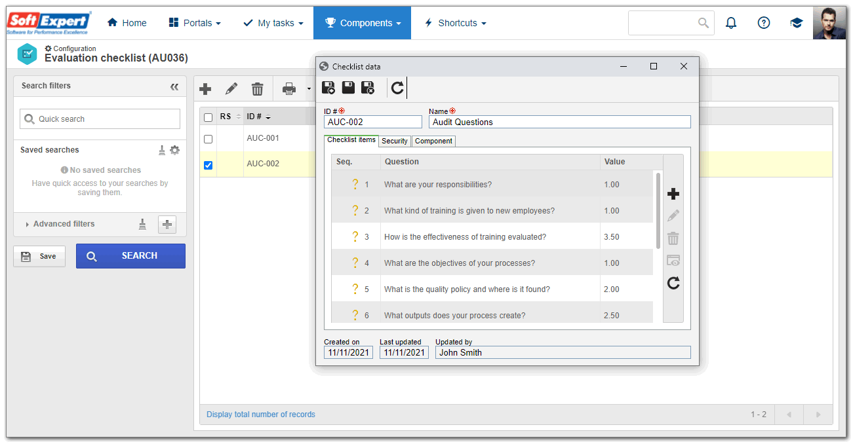Viewport: 853px width, 444px height.
Task: Open saved searches settings gear
Action: point(174,150)
